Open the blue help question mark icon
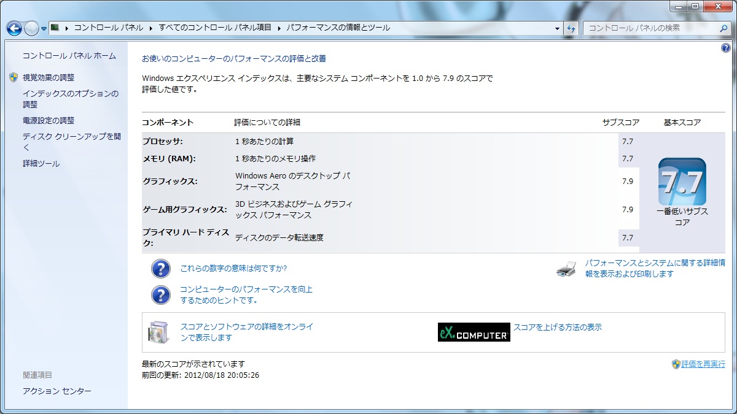The width and height of the screenshot is (737, 414). pyautogui.click(x=726, y=48)
